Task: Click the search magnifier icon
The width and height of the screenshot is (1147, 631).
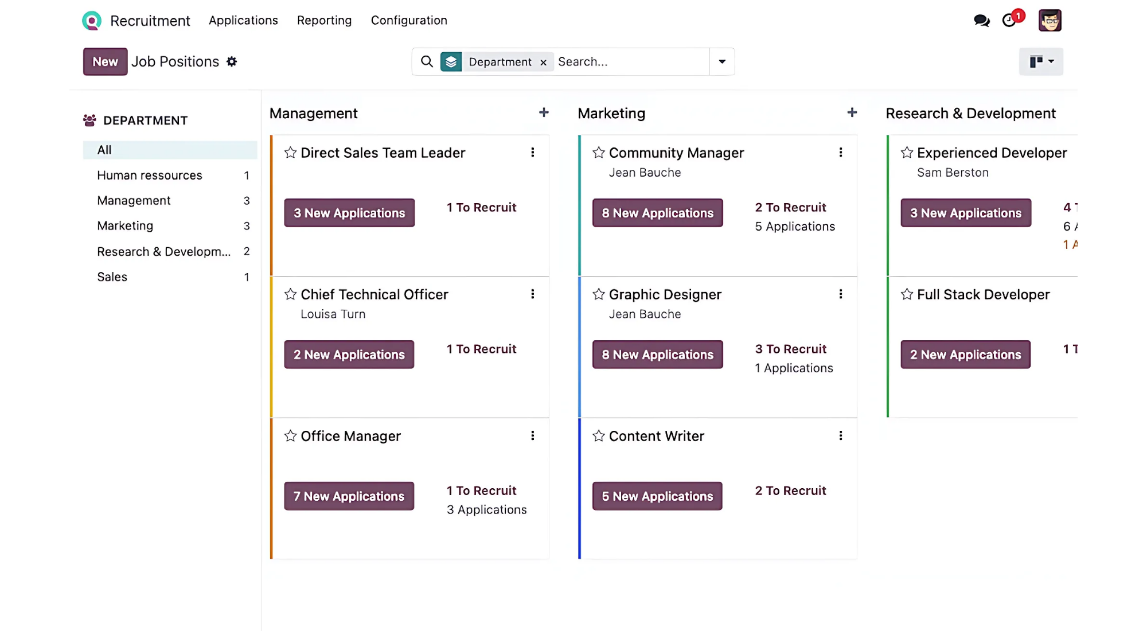Action: pyautogui.click(x=427, y=61)
